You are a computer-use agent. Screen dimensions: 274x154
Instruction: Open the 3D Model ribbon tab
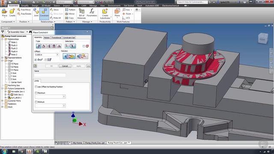(x=46, y=6)
